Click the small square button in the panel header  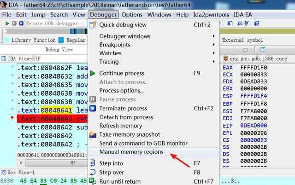click(x=245, y=50)
